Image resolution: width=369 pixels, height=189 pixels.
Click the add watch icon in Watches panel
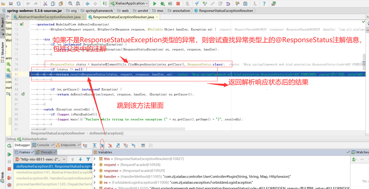[x=354, y=159]
